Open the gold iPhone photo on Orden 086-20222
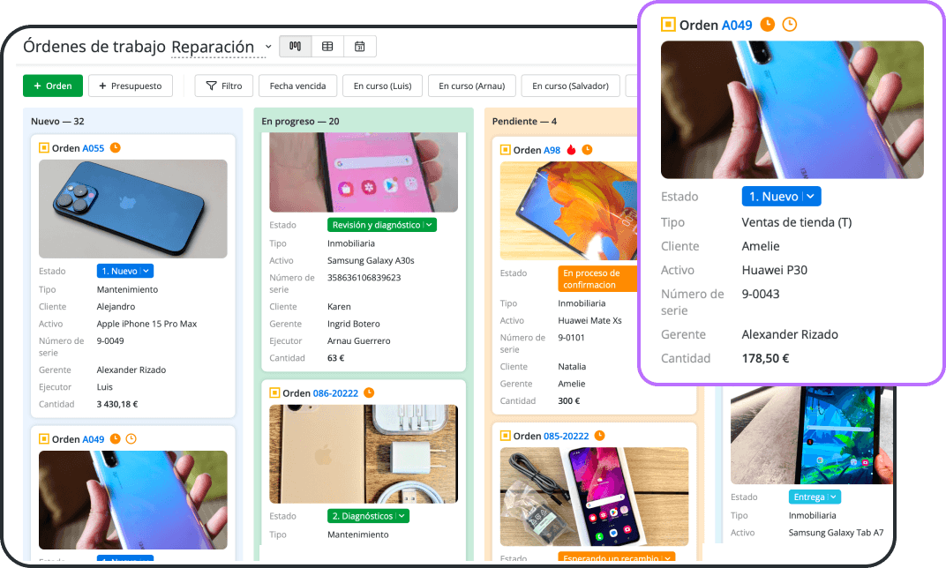This screenshot has width=946, height=568. pyautogui.click(x=364, y=454)
